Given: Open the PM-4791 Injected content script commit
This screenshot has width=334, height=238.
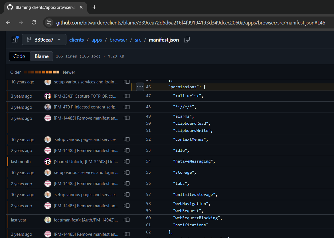Looking at the screenshot, I should (x=86, y=107).
